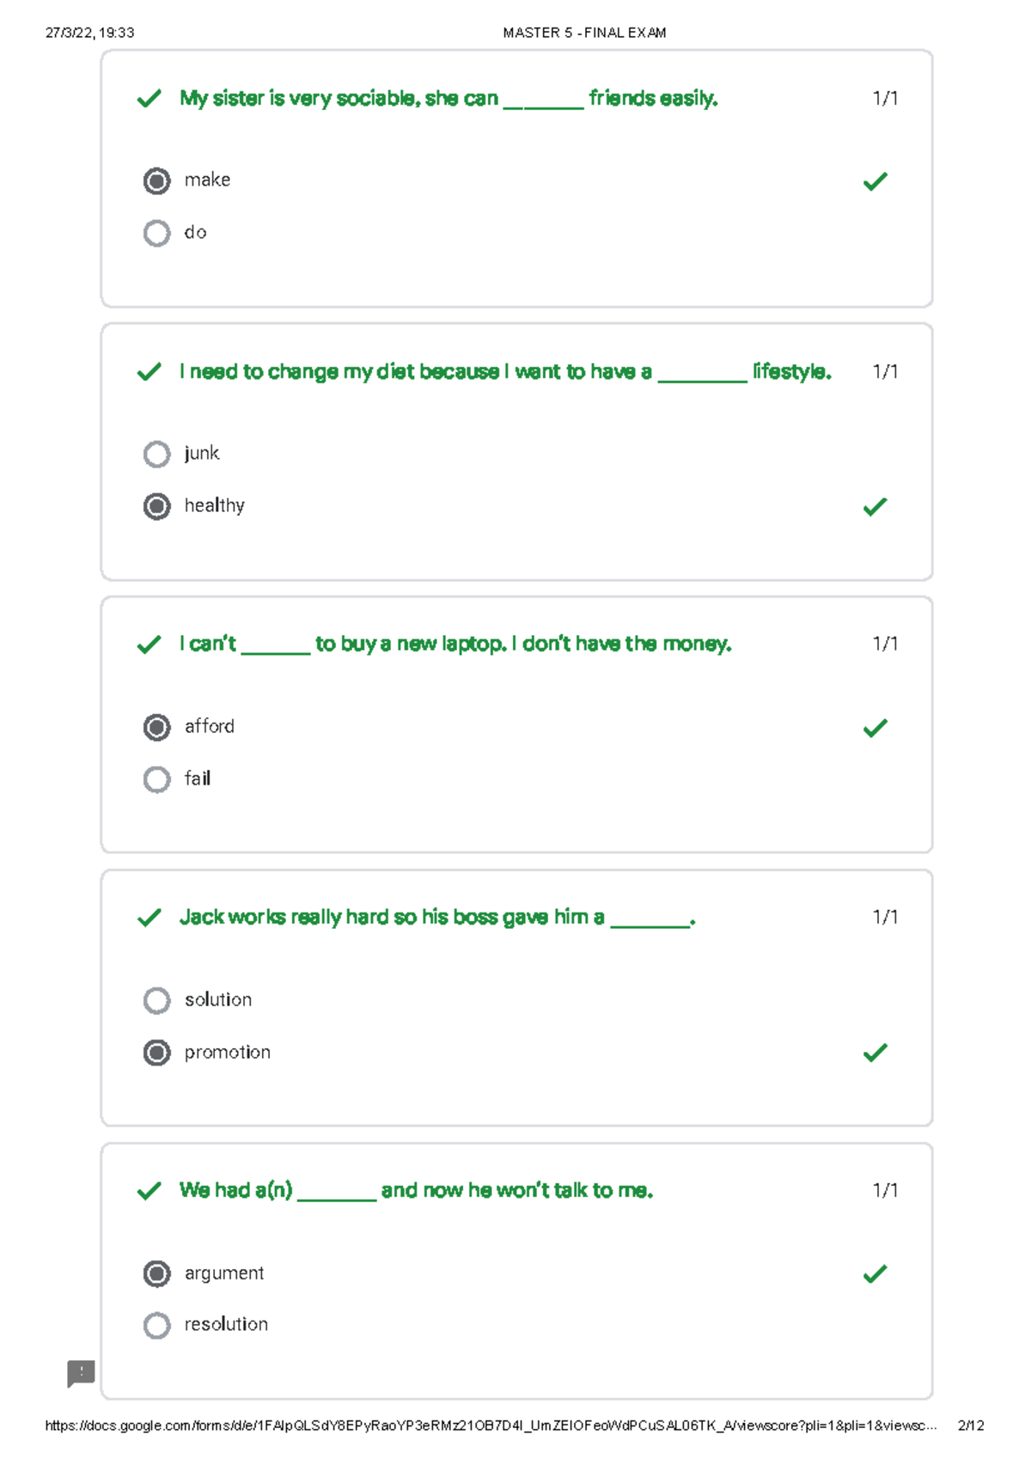1031x1459 pixels.
Task: Open the docs.google.com forms URL in footer
Action: click(490, 1425)
